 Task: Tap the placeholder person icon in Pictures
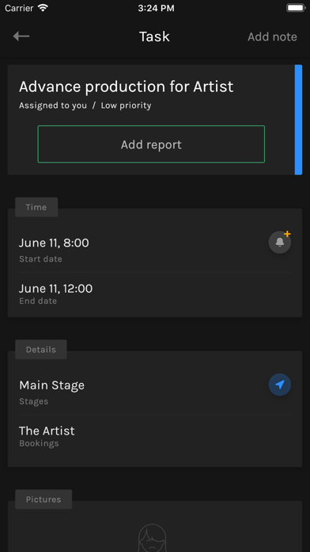pyautogui.click(x=152, y=538)
